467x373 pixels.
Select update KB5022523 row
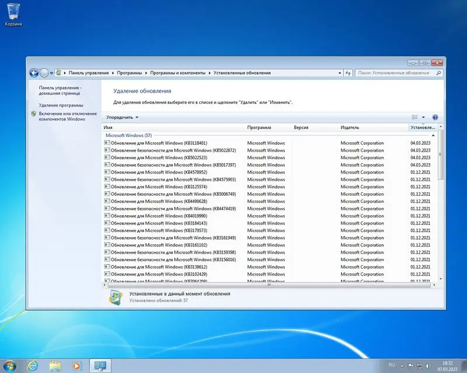pos(269,157)
